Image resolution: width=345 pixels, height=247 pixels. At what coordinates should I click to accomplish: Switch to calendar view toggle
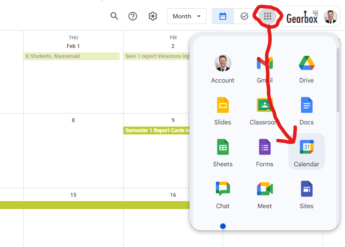click(x=223, y=16)
